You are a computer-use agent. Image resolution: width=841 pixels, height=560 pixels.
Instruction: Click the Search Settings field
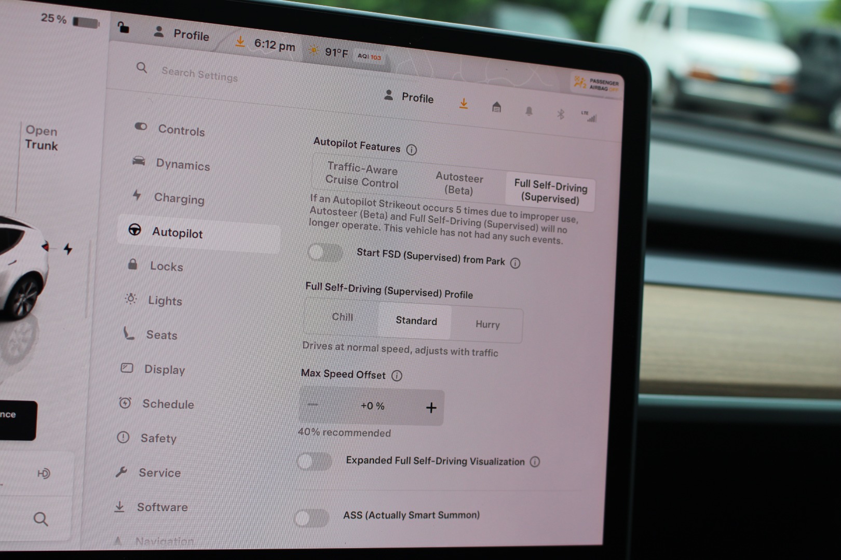pyautogui.click(x=199, y=74)
